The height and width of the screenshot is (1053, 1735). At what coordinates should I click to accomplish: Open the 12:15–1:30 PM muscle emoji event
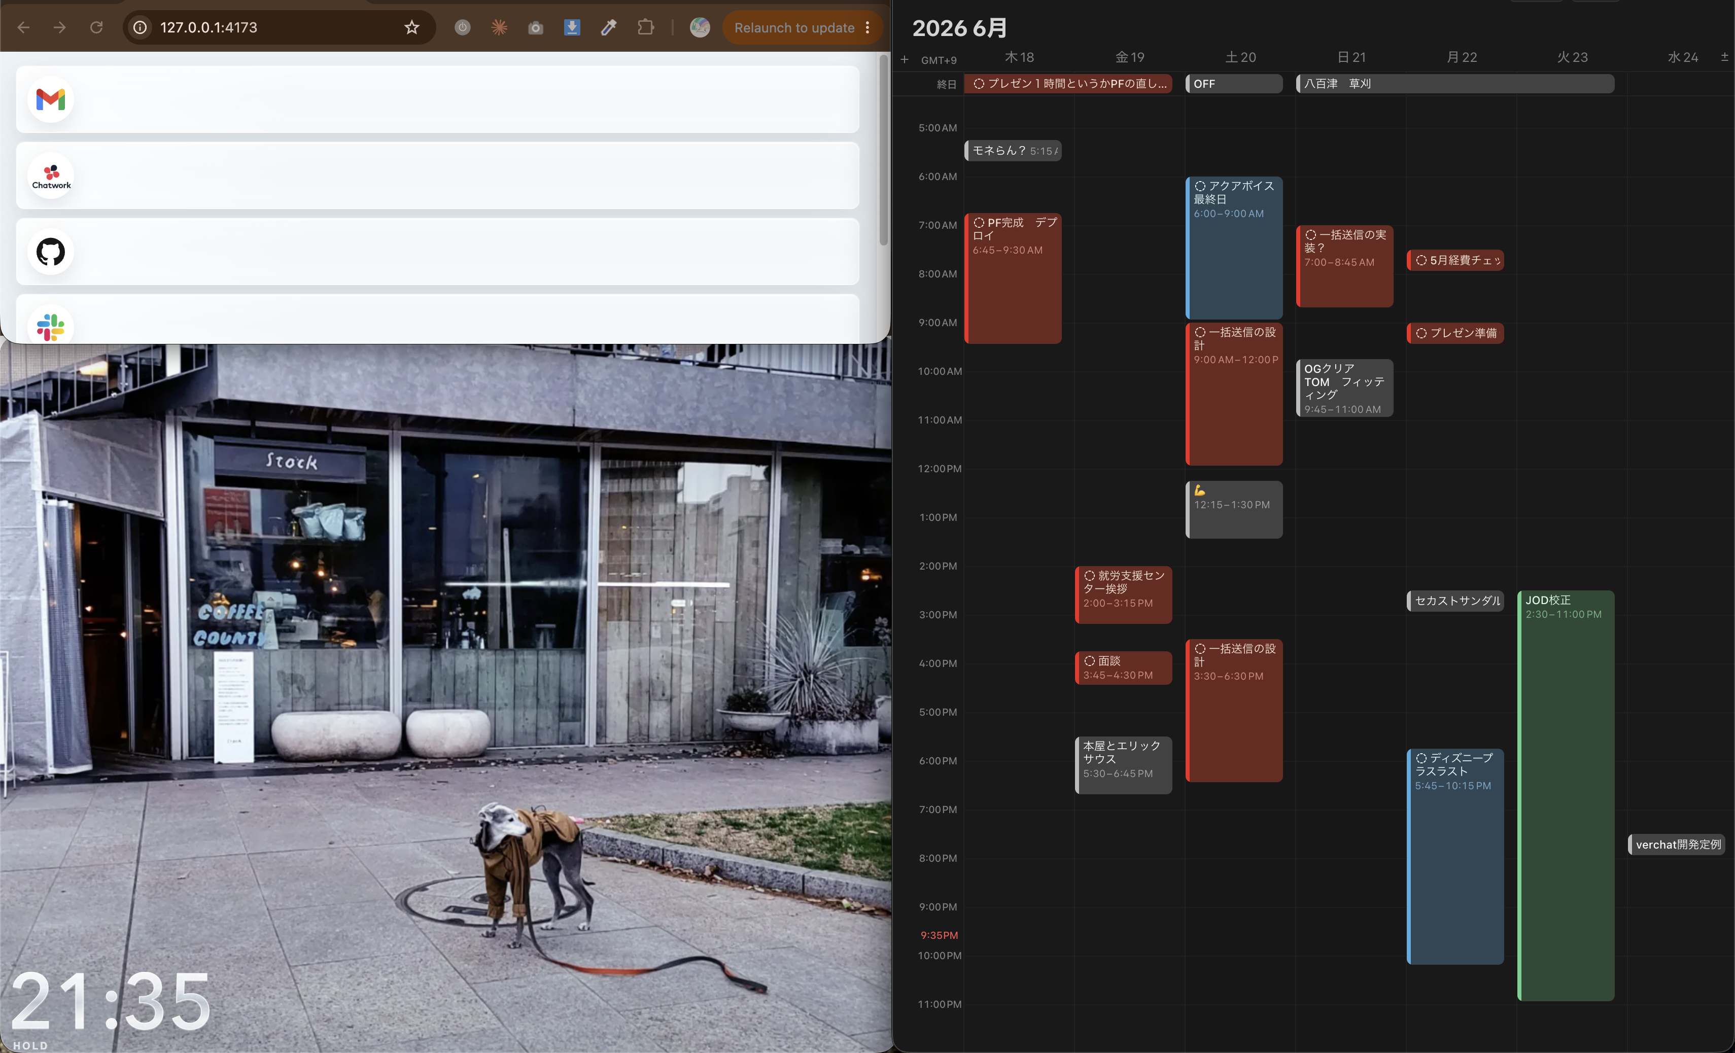(x=1234, y=510)
